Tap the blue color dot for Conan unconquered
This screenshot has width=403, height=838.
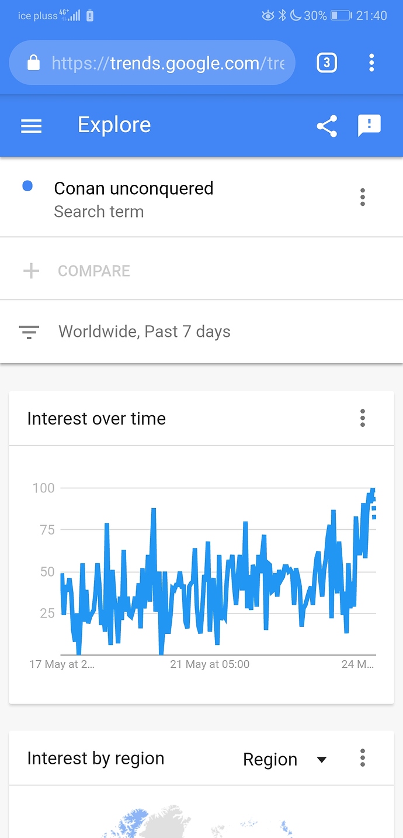click(27, 187)
